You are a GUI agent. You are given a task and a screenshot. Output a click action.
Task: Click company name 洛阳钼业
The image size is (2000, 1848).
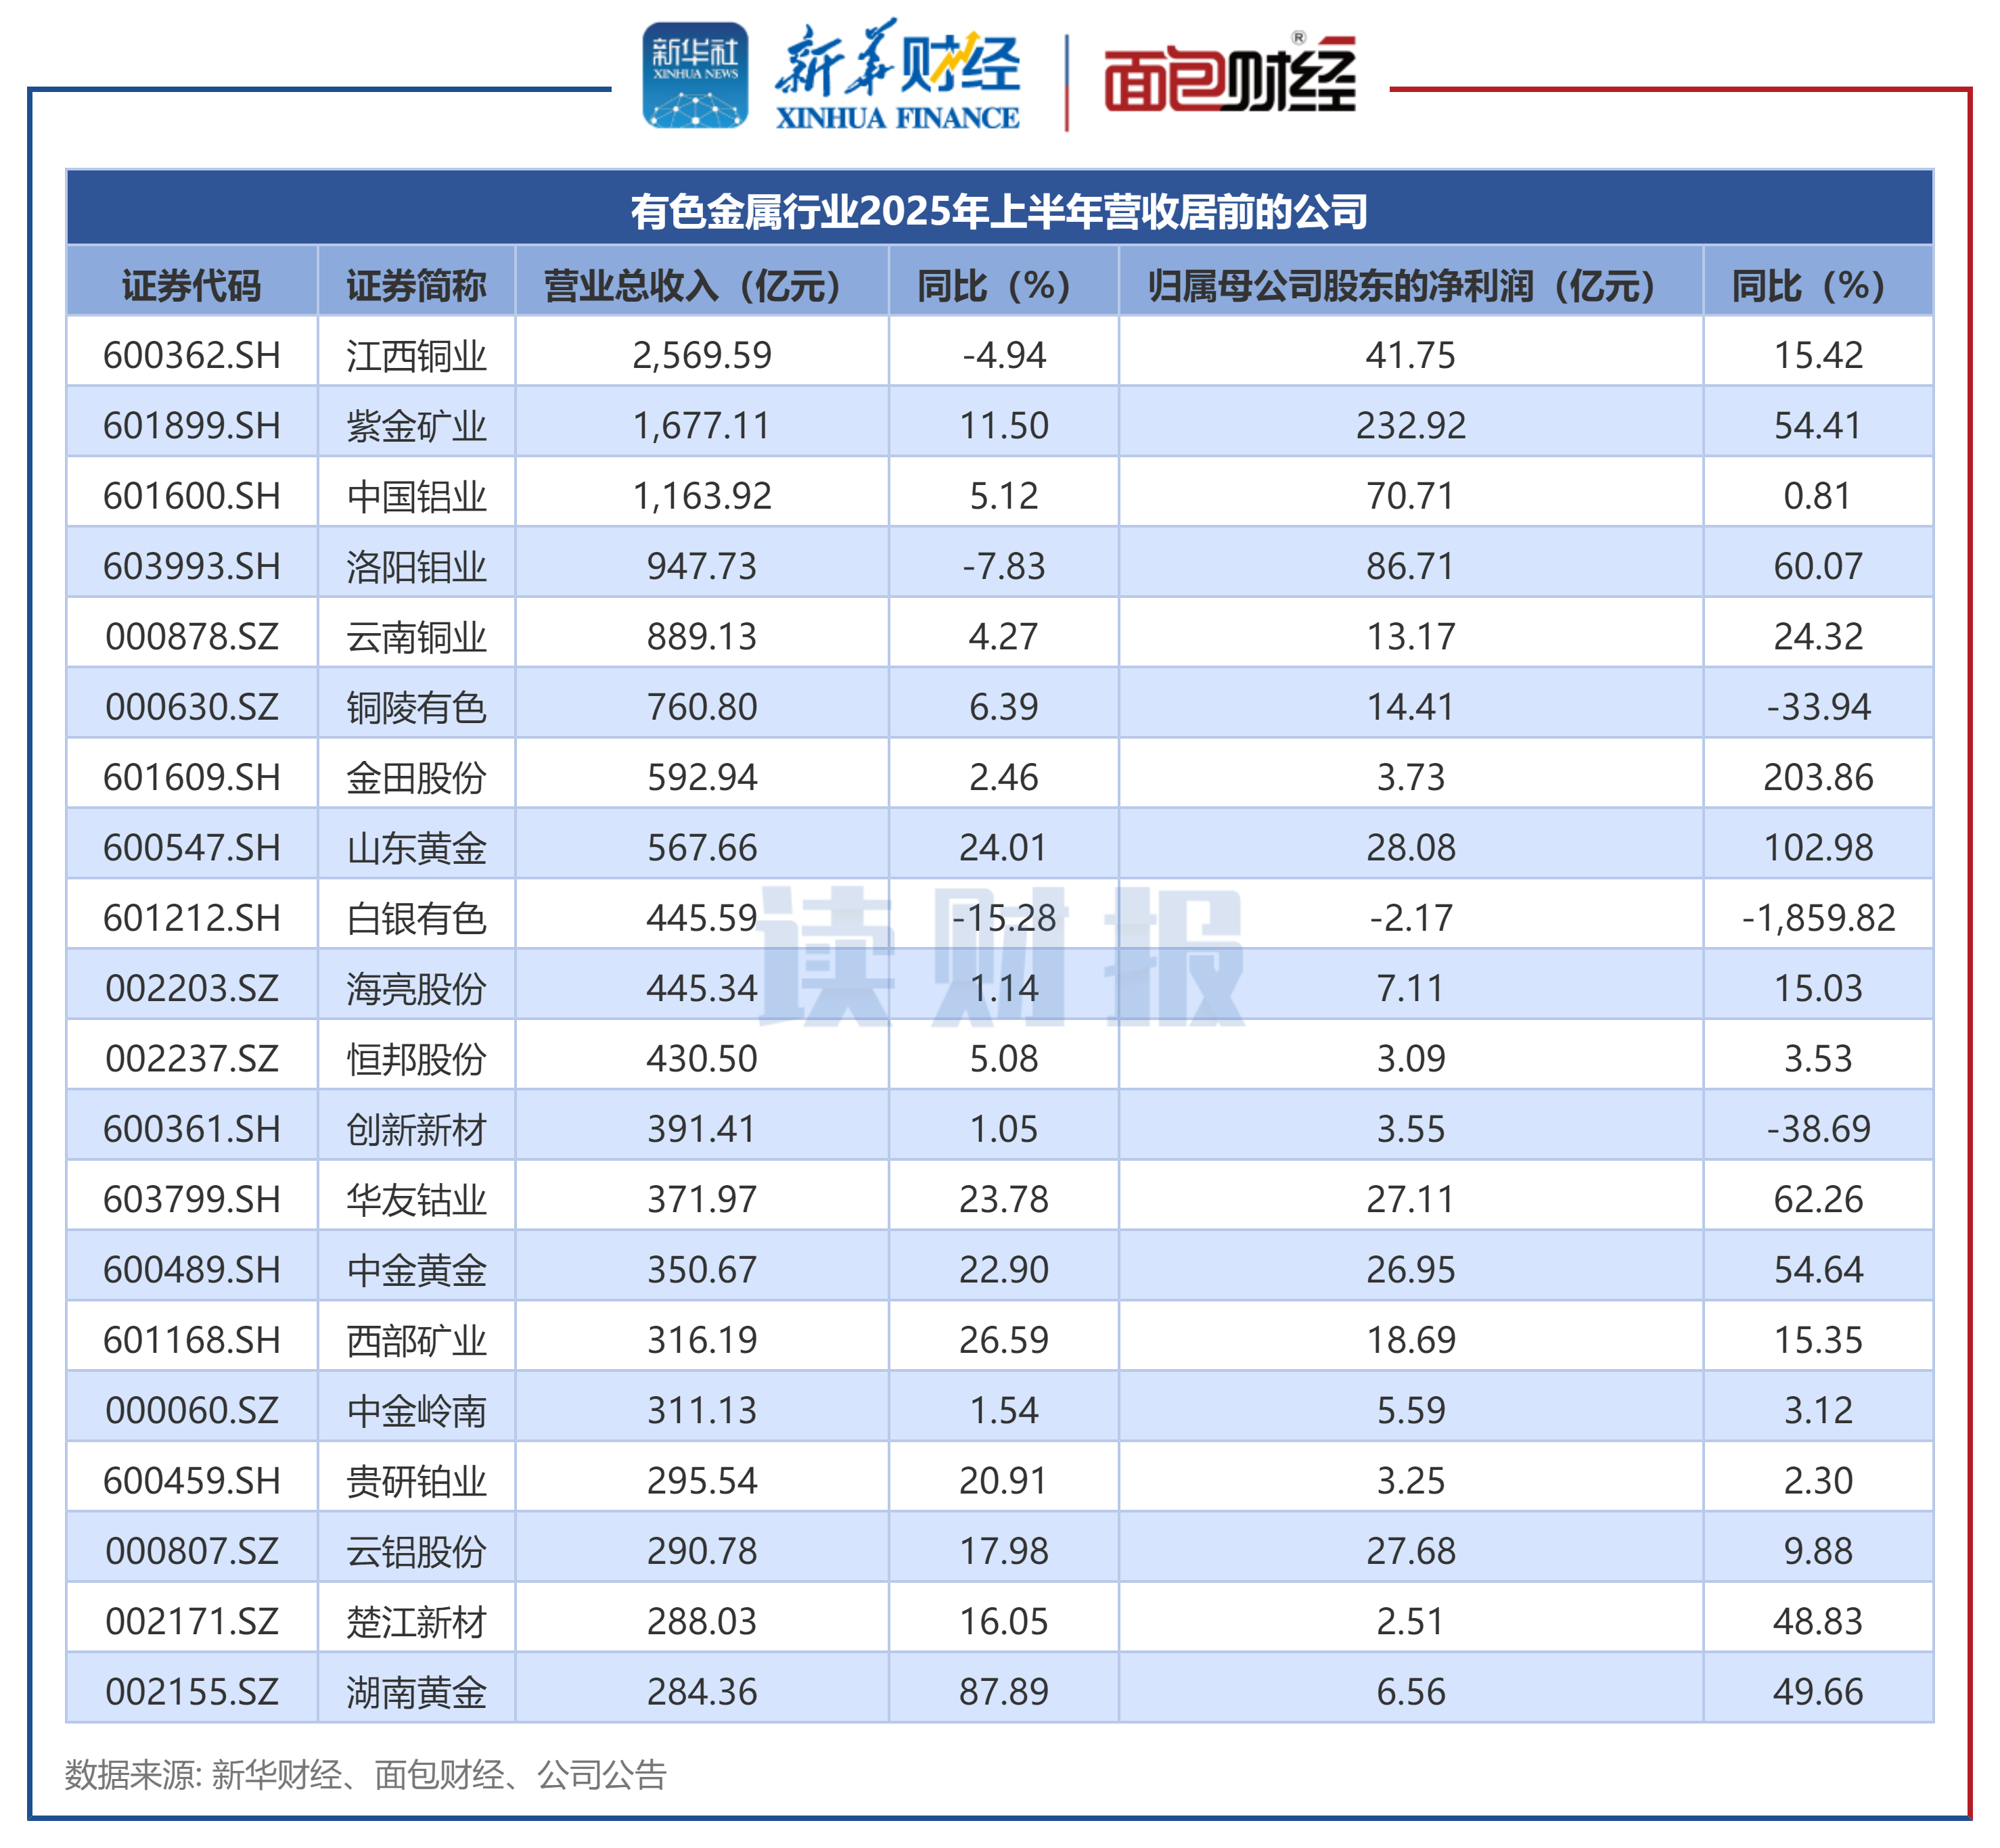(x=416, y=566)
